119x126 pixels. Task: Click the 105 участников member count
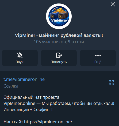[50, 42]
